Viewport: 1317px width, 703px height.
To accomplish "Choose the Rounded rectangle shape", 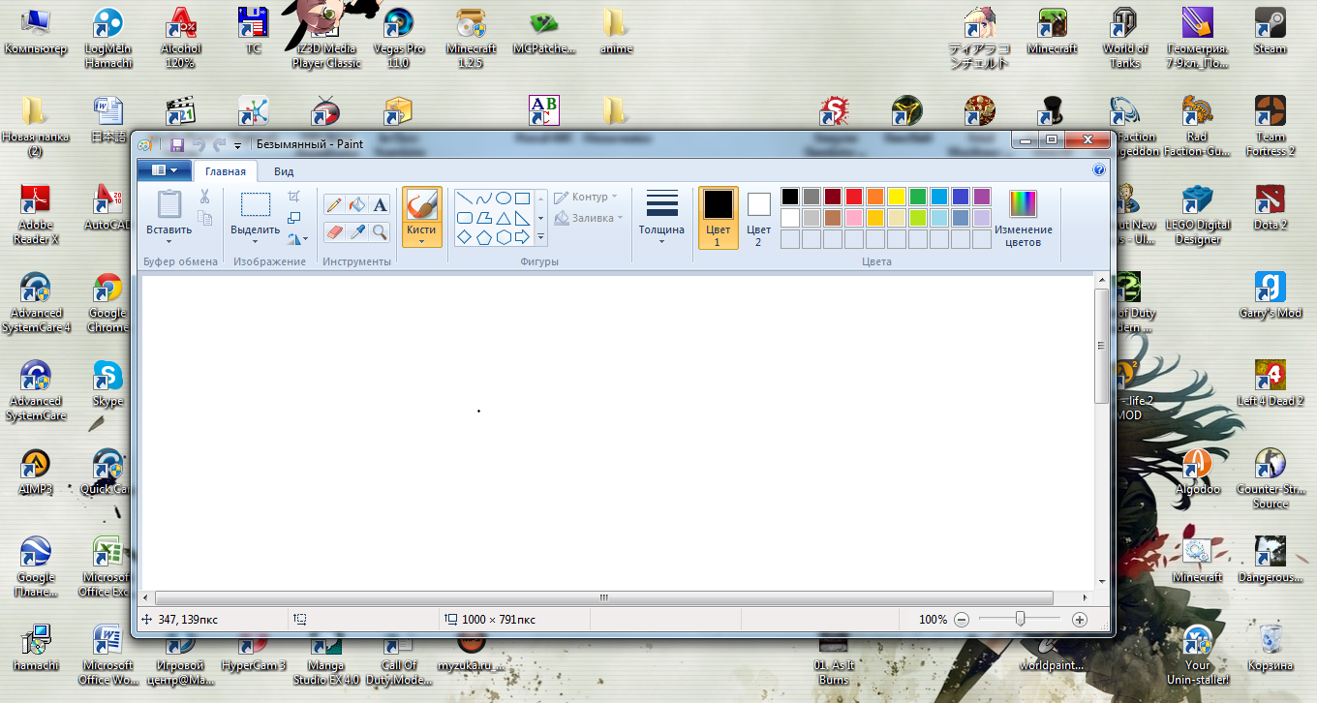I will click(x=465, y=218).
